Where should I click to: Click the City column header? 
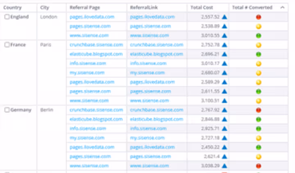(x=45, y=8)
